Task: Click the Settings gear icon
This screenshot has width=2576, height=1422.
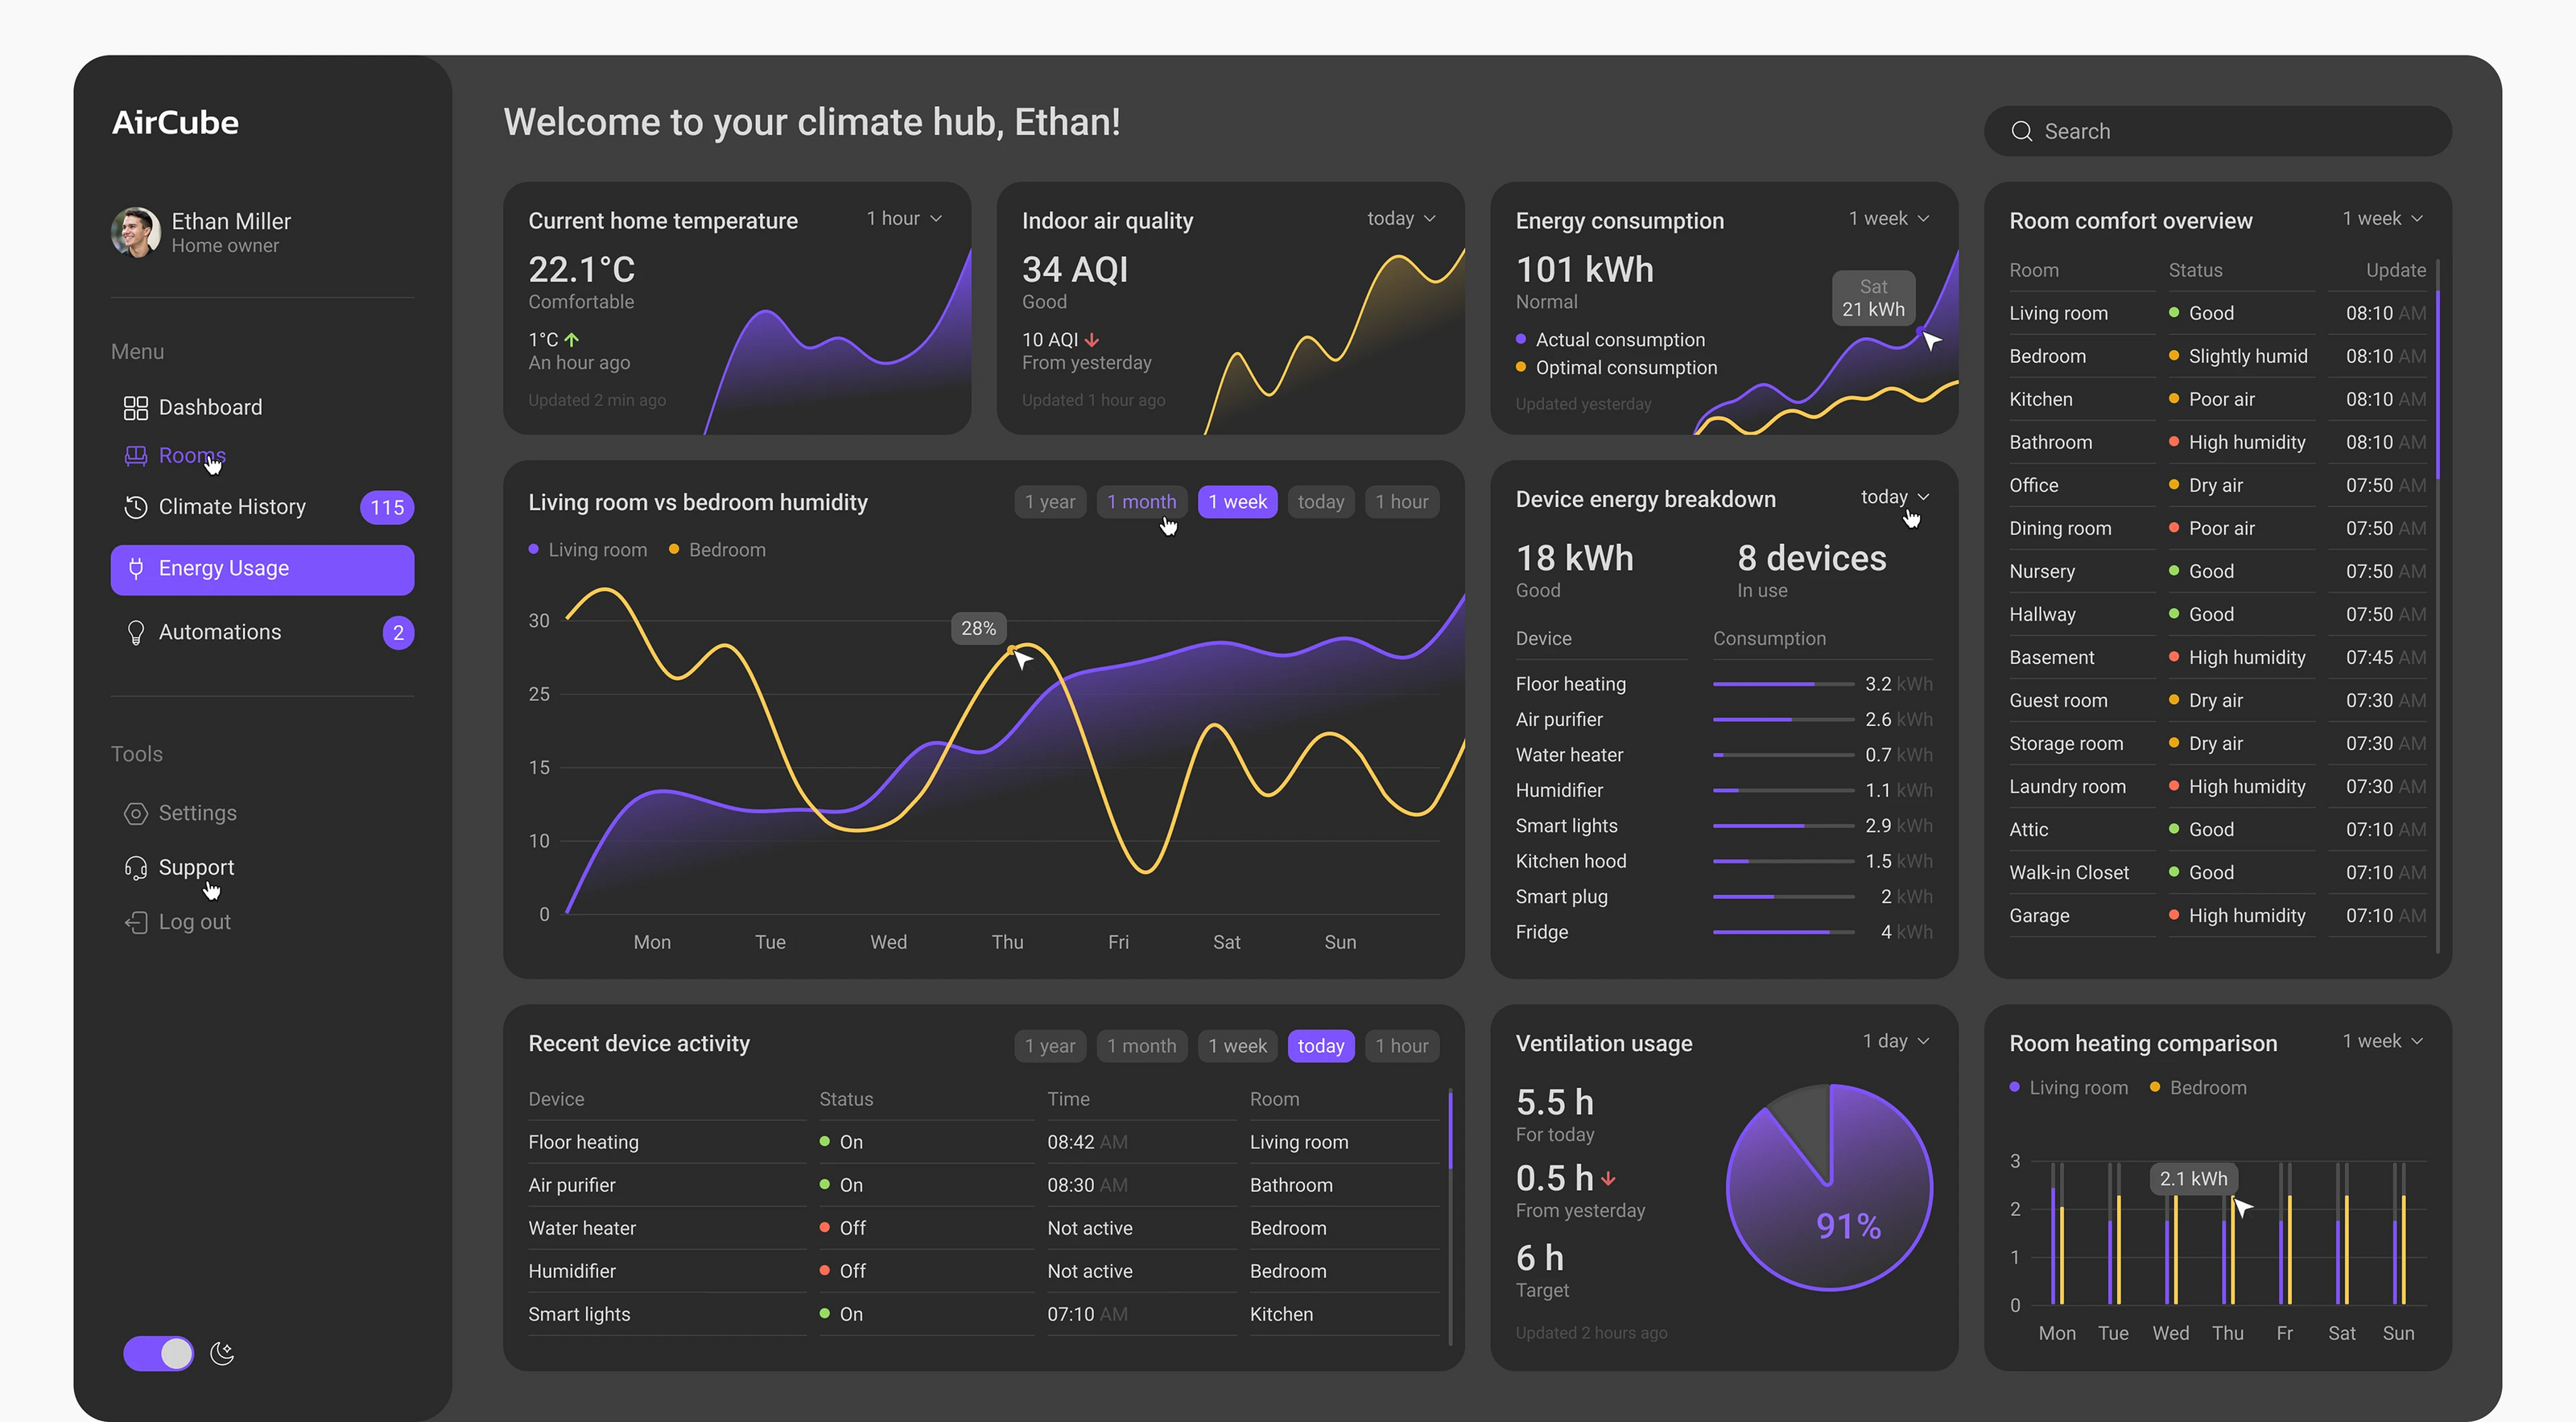Action: coord(135,813)
